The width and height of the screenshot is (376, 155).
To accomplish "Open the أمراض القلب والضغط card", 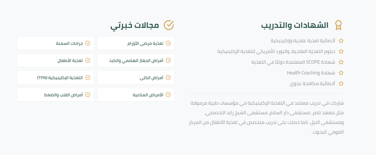I will point(55,95).
